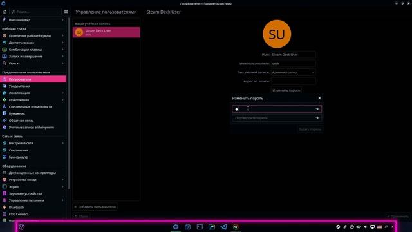
Task: Click the Имя пользователя field
Action: (x=293, y=64)
